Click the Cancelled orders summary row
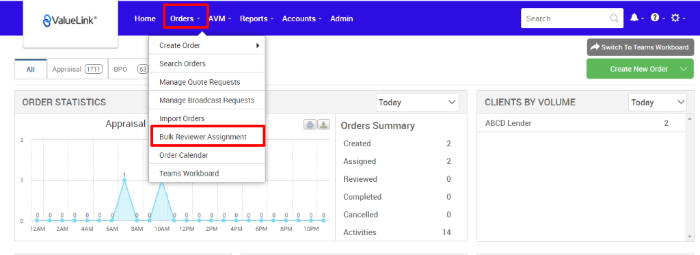The height and width of the screenshot is (255, 700). 397,215
